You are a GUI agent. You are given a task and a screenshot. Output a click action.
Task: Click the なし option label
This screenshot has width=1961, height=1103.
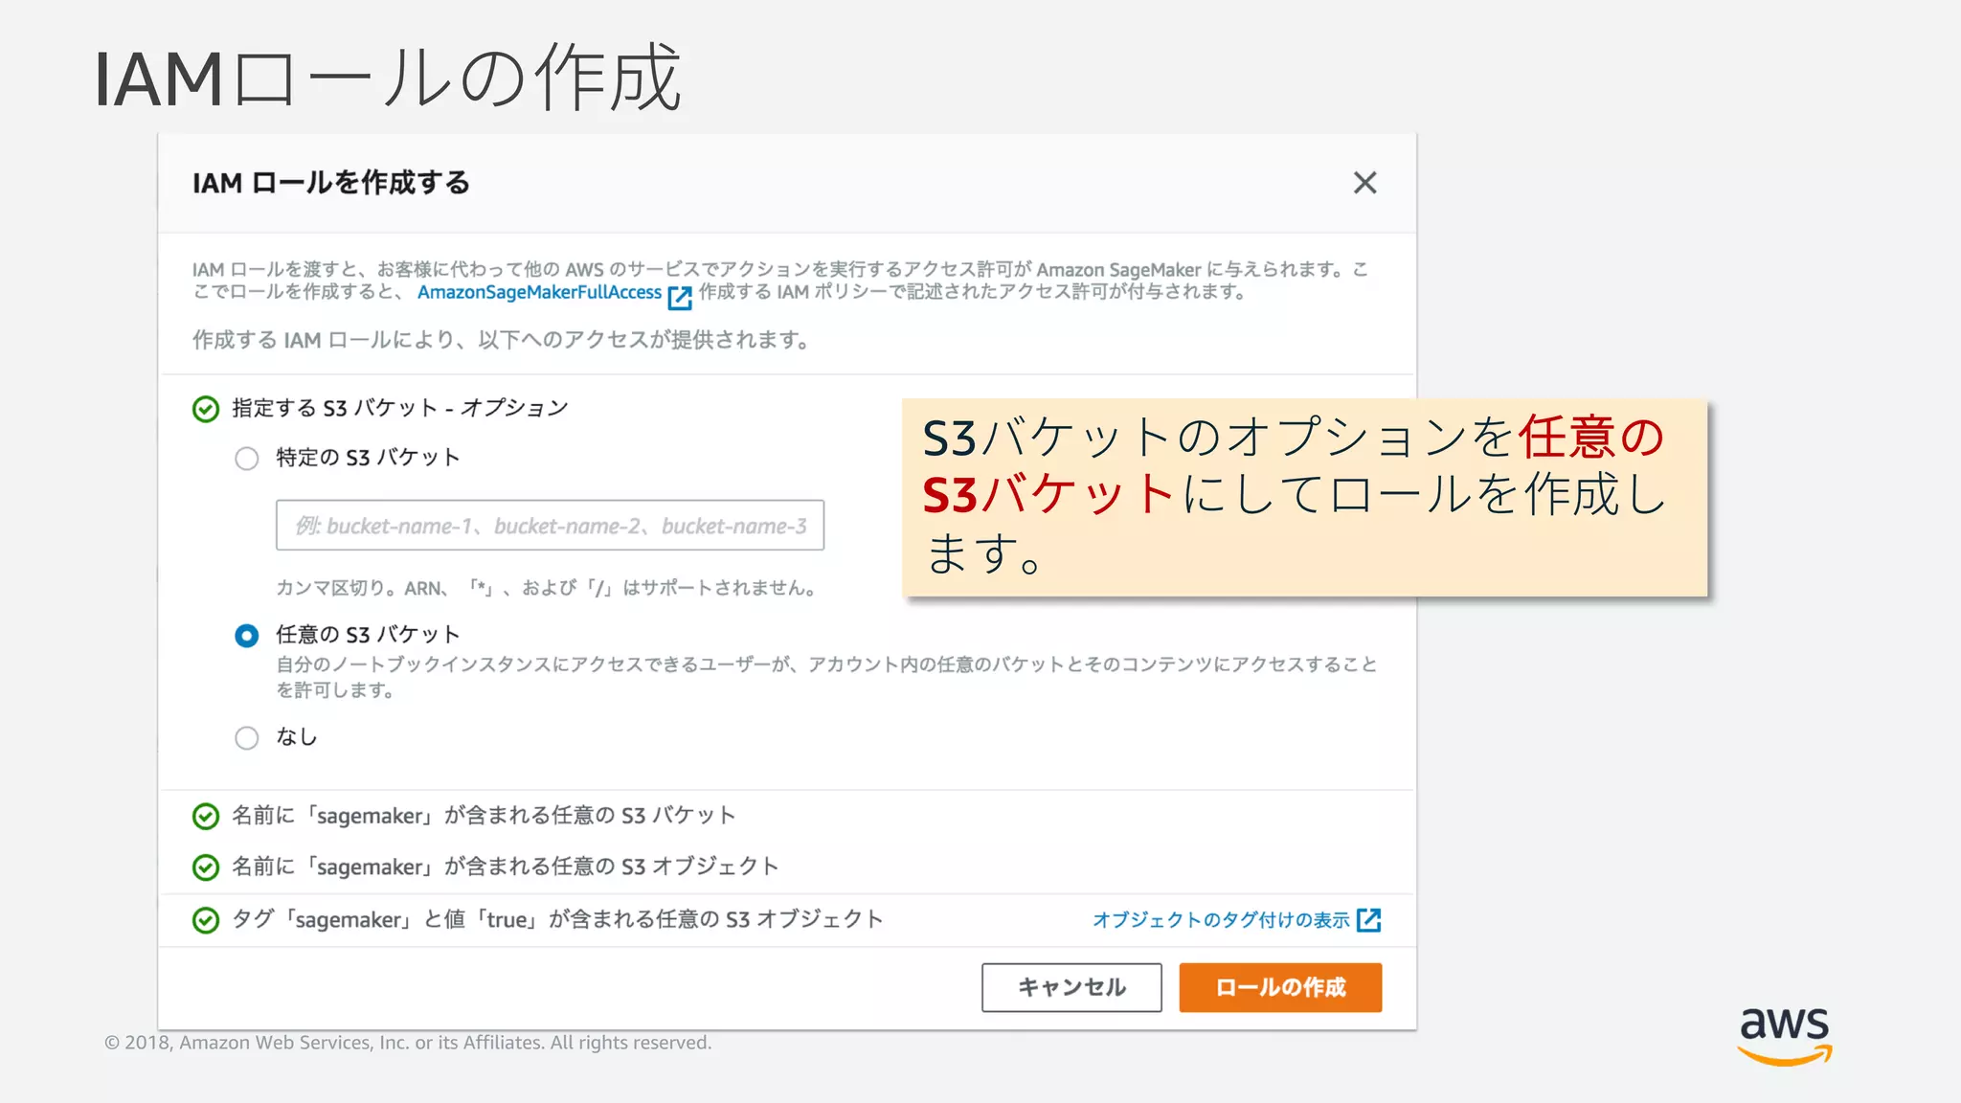point(296,736)
